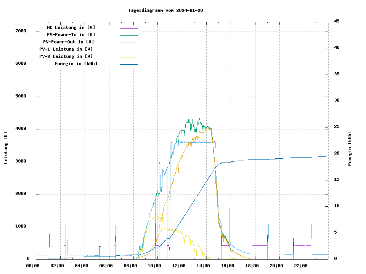
Task: Click the 20 tick label on the energy axis
Action: pos(336,153)
